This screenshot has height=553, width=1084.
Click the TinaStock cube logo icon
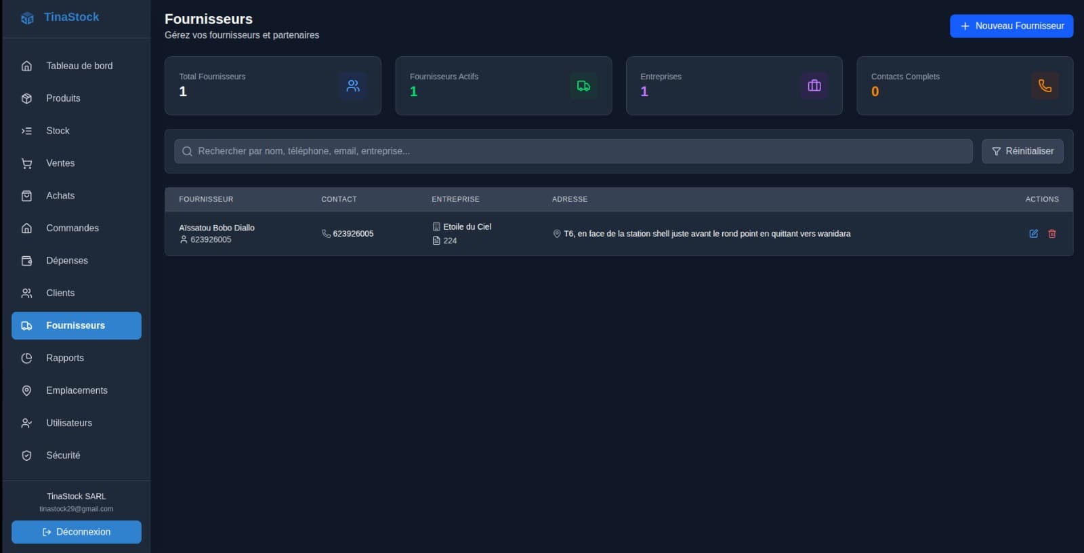coord(27,18)
